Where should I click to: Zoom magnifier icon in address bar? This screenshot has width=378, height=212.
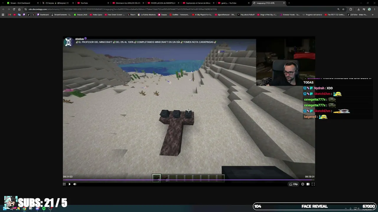point(338,9)
